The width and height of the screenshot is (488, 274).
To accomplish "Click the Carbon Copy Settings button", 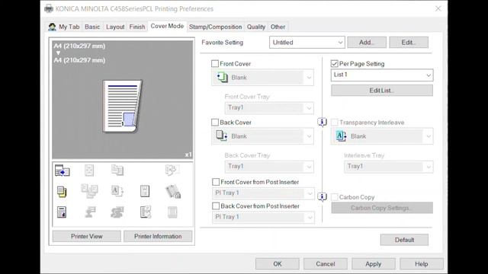I will pos(382,208).
